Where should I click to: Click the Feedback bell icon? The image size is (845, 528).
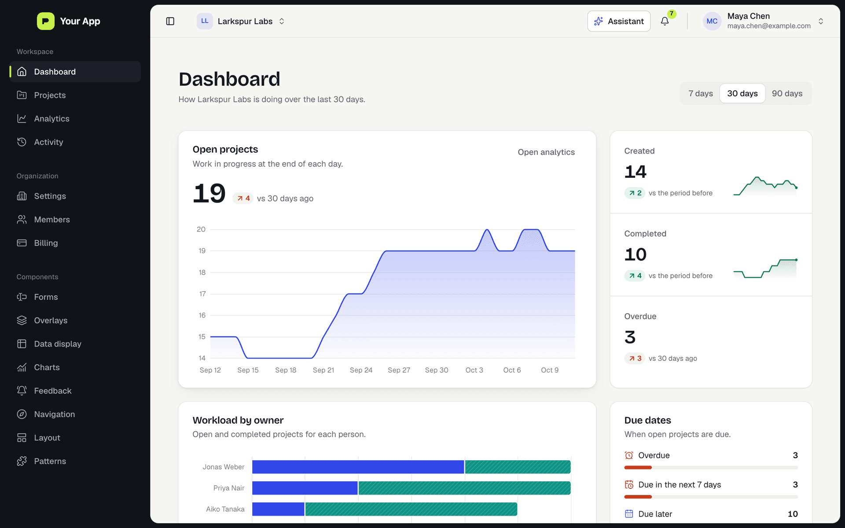pos(22,390)
